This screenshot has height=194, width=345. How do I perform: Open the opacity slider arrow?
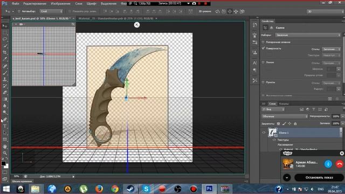pos(343,116)
